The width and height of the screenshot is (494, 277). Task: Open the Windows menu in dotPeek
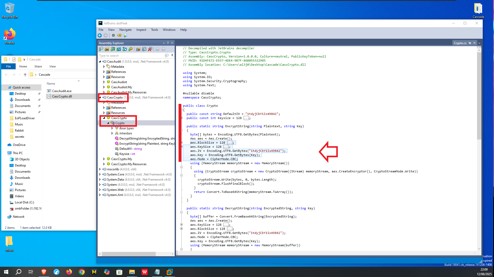169,30
